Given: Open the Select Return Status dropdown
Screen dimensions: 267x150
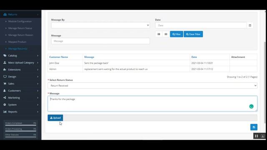Looking at the screenshot, I should [x=152, y=85].
